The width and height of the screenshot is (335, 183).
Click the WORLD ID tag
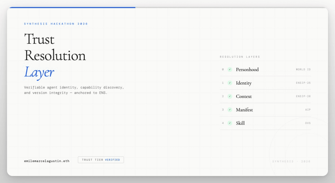pos(303,69)
